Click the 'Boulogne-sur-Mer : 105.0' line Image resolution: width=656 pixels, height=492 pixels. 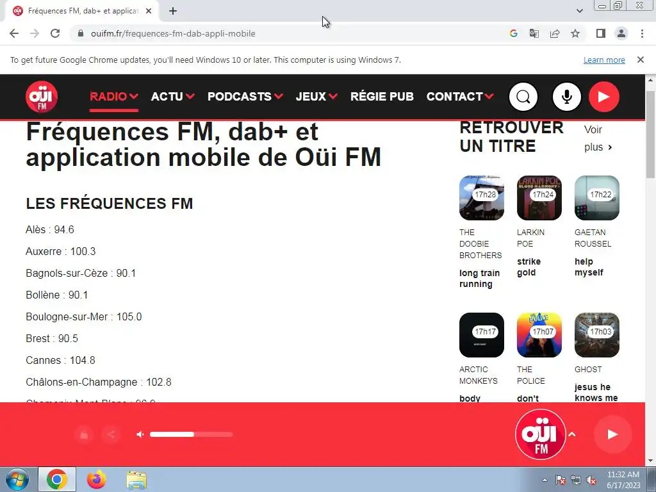click(84, 316)
